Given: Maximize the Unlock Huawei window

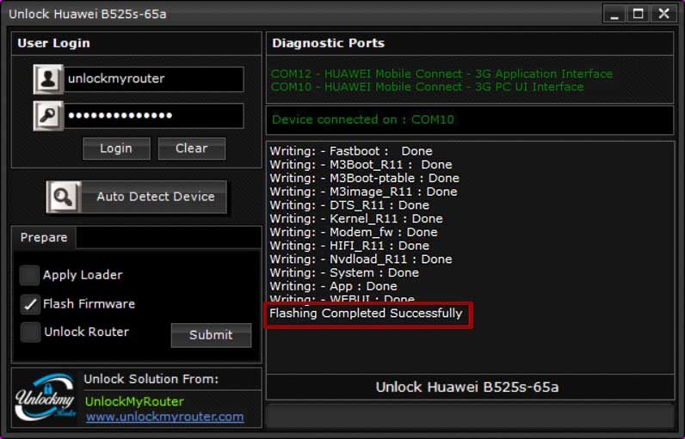Looking at the screenshot, I should pyautogui.click(x=639, y=15).
